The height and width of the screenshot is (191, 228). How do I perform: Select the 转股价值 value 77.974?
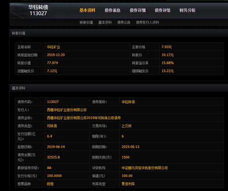tap(52, 63)
